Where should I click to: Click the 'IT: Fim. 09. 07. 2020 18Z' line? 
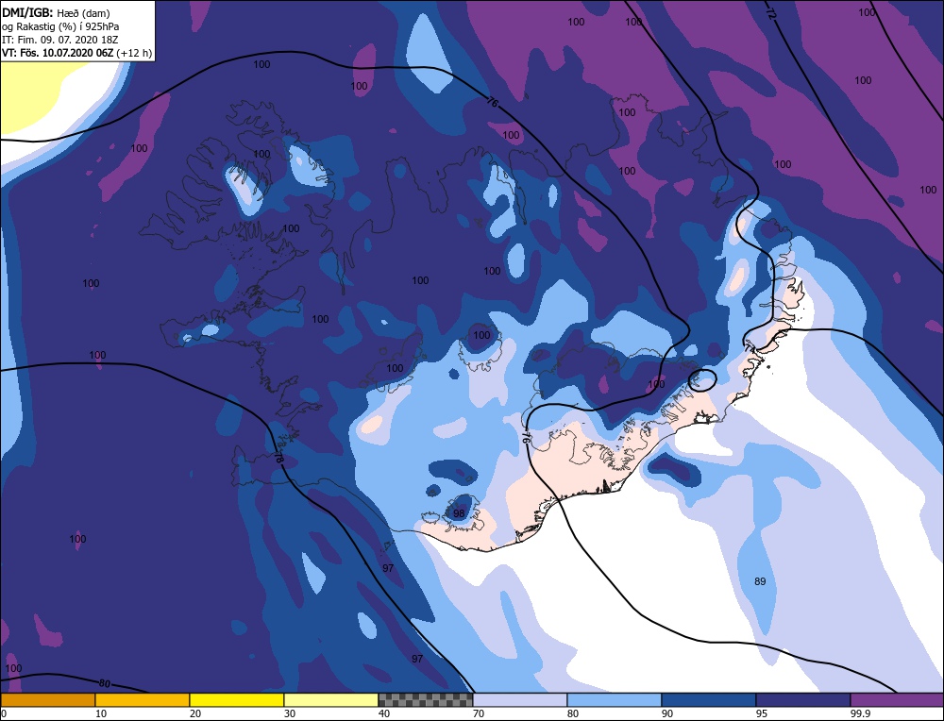click(60, 40)
